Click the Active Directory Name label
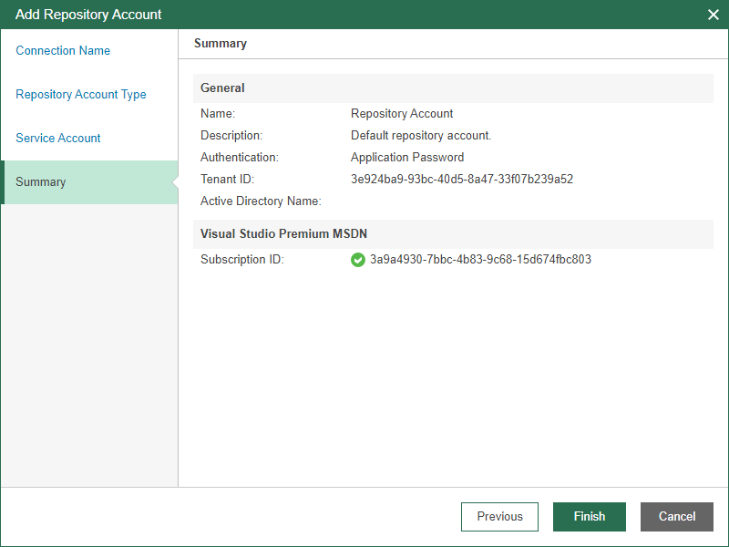729x547 pixels. point(261,201)
